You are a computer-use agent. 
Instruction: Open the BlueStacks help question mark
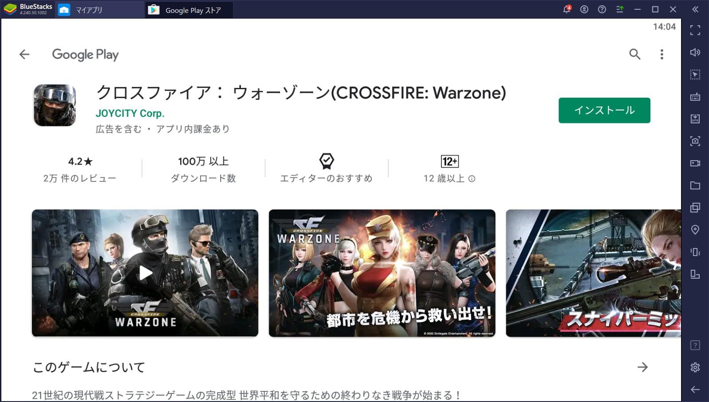click(602, 9)
